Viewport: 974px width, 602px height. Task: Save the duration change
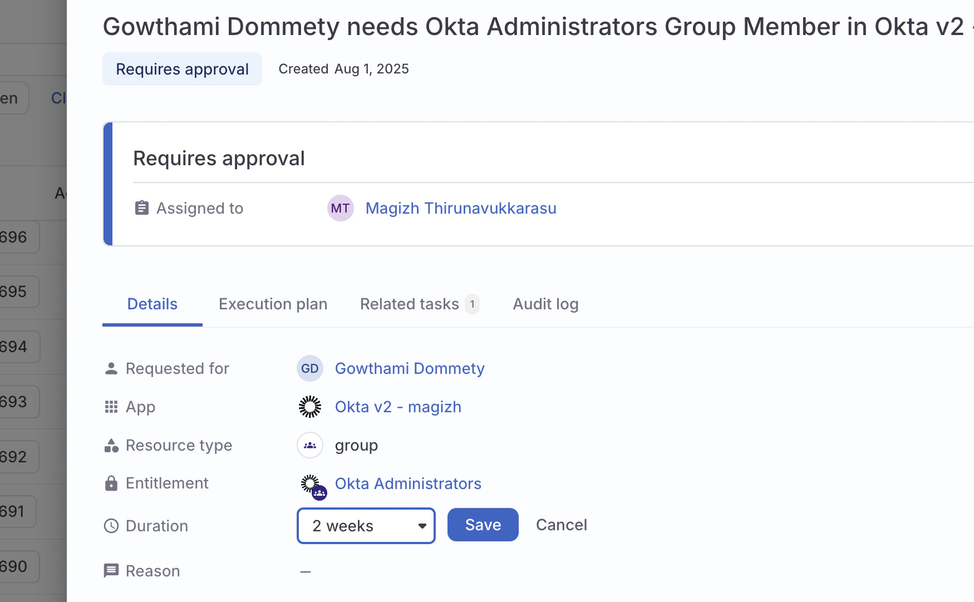483,525
